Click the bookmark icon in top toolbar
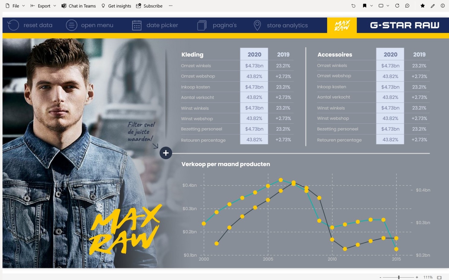 [x=365, y=6]
